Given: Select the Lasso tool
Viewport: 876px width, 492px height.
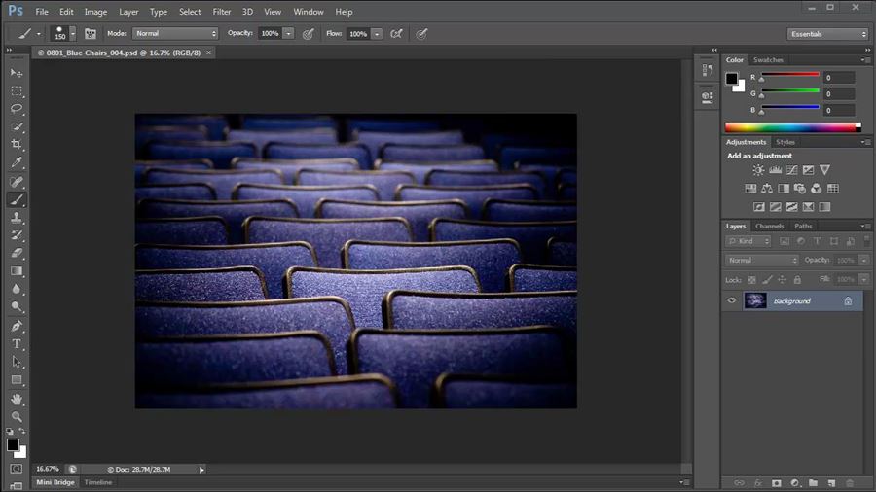Looking at the screenshot, I should pyautogui.click(x=17, y=109).
